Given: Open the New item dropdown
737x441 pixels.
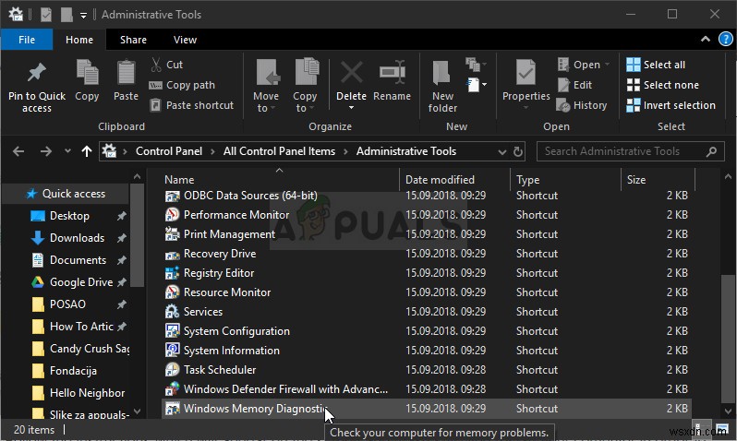Looking at the screenshot, I should pyautogui.click(x=477, y=65).
